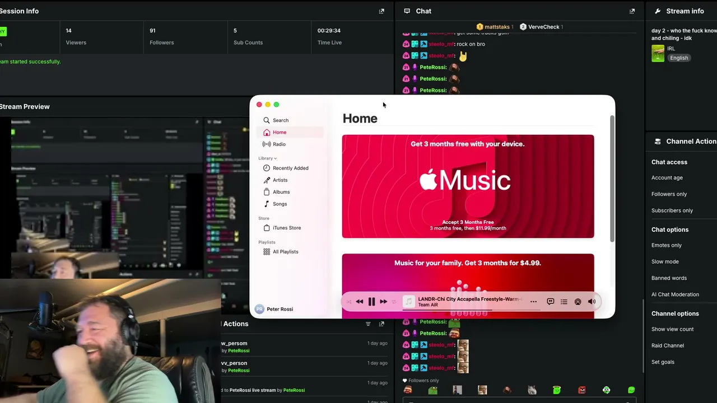Choose an AirPlay output device
This screenshot has height=403, width=717.
578,302
